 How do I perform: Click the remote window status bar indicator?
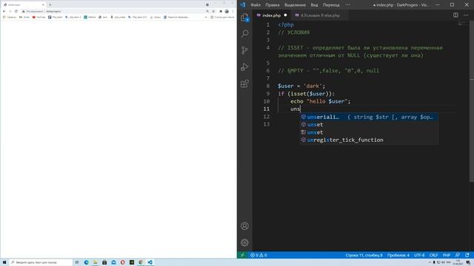pyautogui.click(x=242, y=255)
